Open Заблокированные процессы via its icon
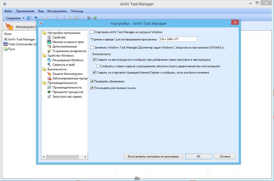The height and width of the screenshot is (181, 274). (49, 78)
